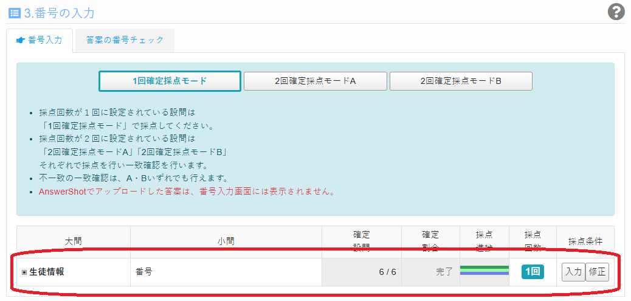Click the 完了 status cell

[x=444, y=272]
